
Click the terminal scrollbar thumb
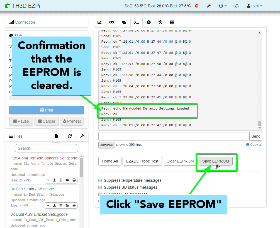[x=260, y=123]
